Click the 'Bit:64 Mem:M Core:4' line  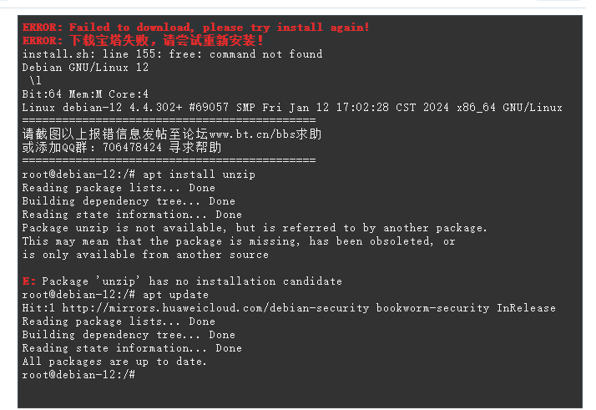click(85, 94)
